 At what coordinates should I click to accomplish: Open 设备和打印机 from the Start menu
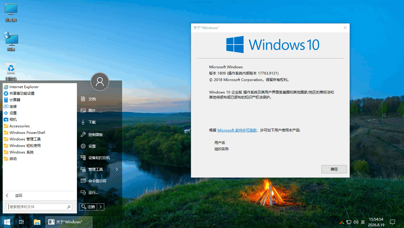(x=100, y=158)
